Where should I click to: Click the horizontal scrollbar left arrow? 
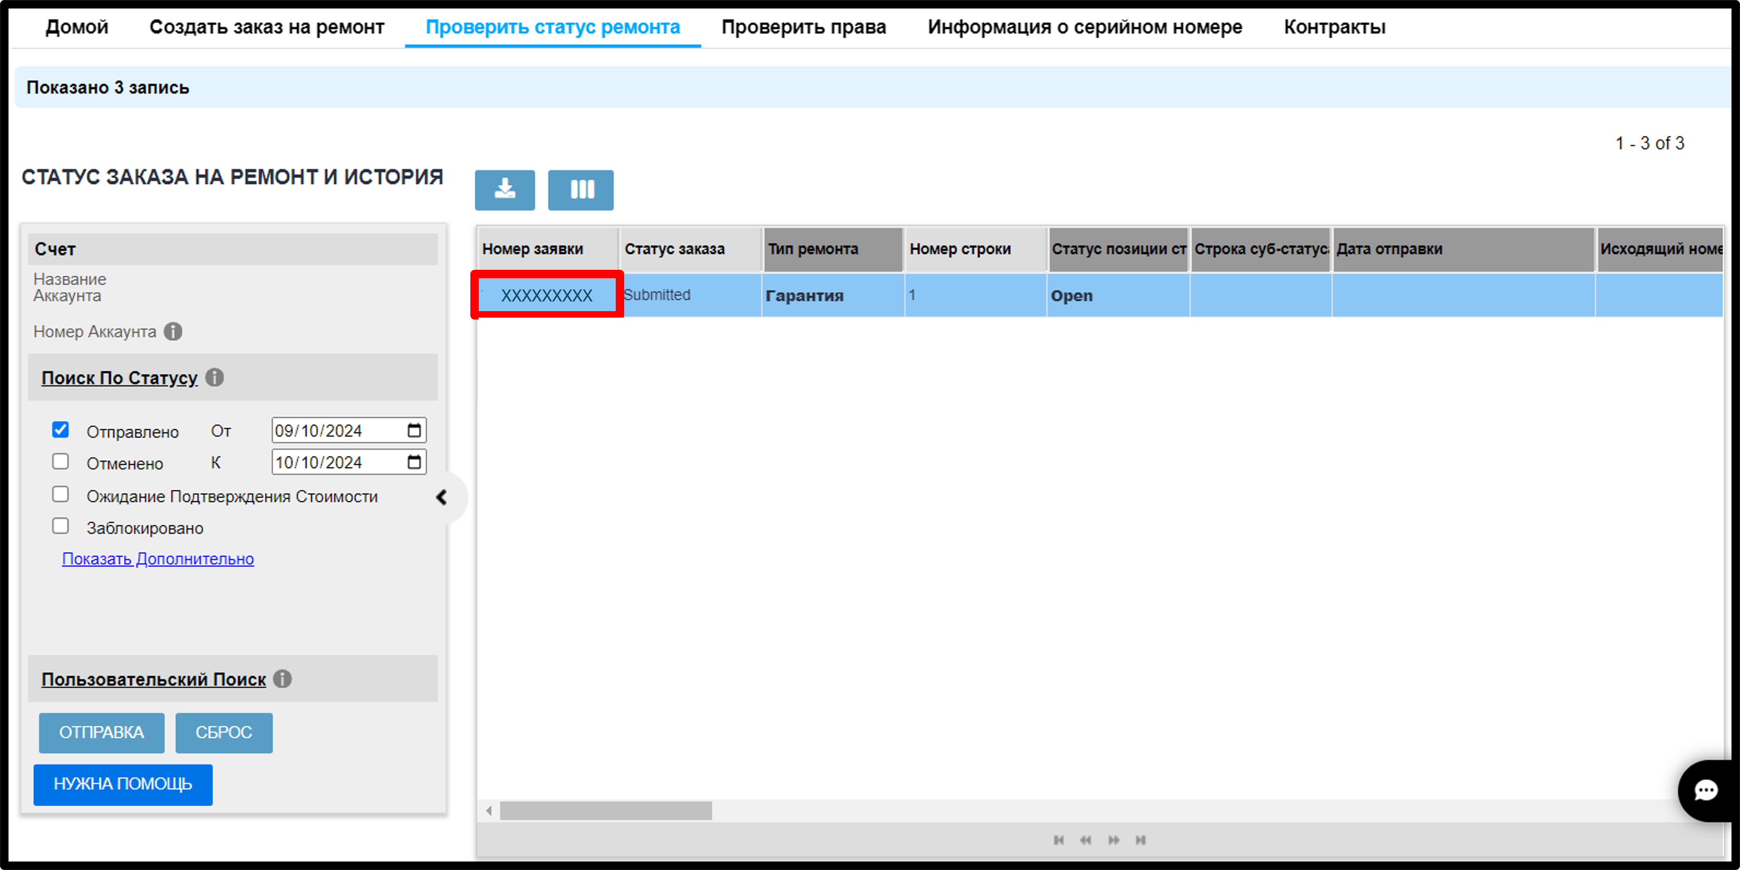pos(488,811)
